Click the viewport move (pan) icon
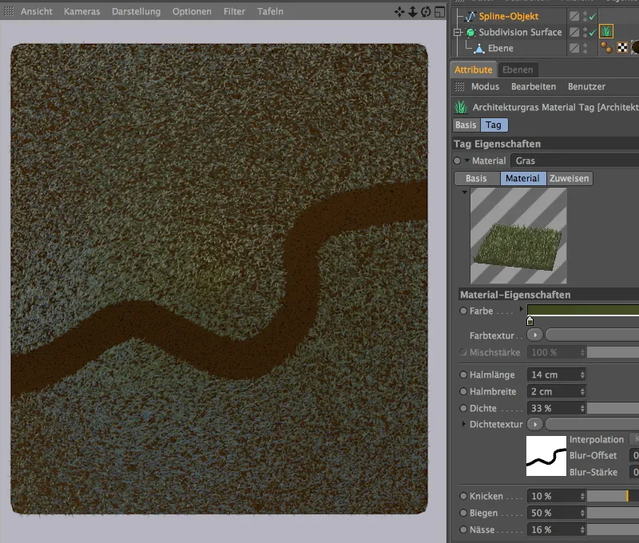Image resolution: width=639 pixels, height=543 pixels. pos(400,12)
